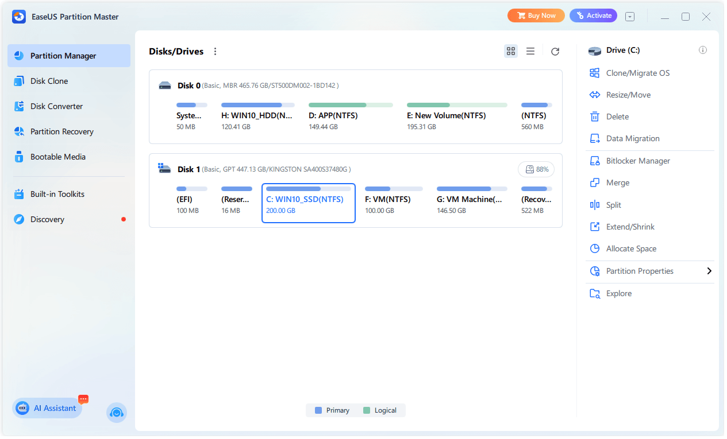The height and width of the screenshot is (439, 727).
Task: Refresh the disk list
Action: point(555,52)
